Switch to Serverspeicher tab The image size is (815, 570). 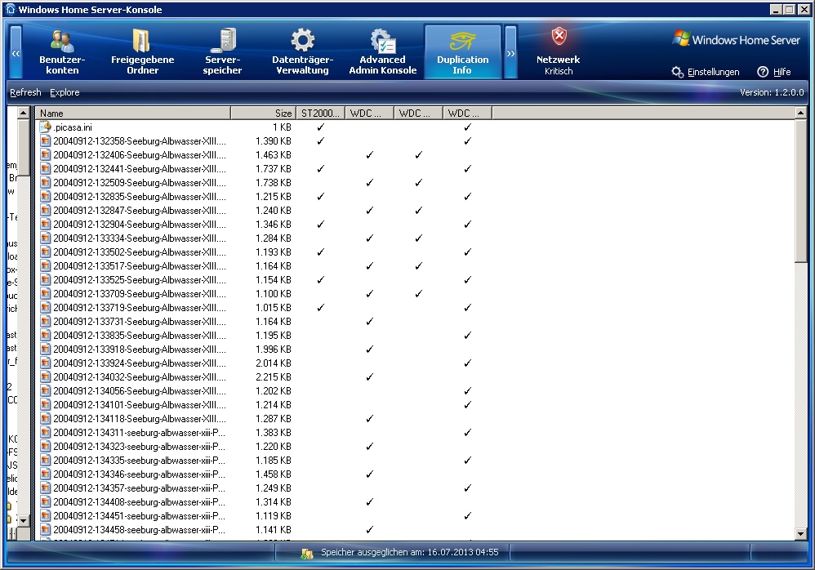[222, 52]
